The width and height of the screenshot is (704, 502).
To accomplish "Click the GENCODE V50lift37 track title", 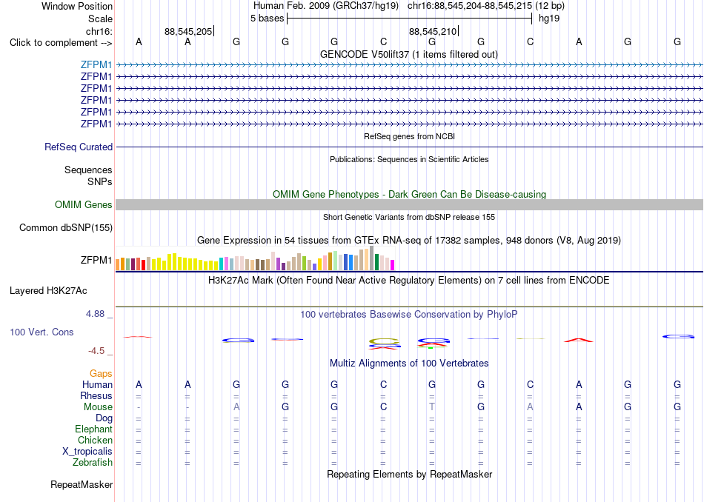I will [408, 54].
